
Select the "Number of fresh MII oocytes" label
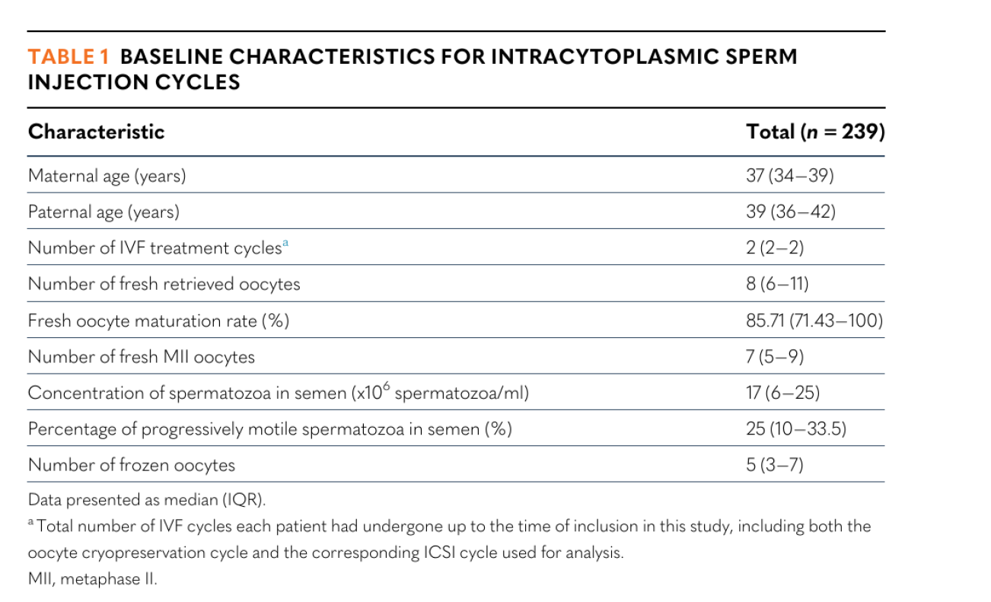click(141, 356)
